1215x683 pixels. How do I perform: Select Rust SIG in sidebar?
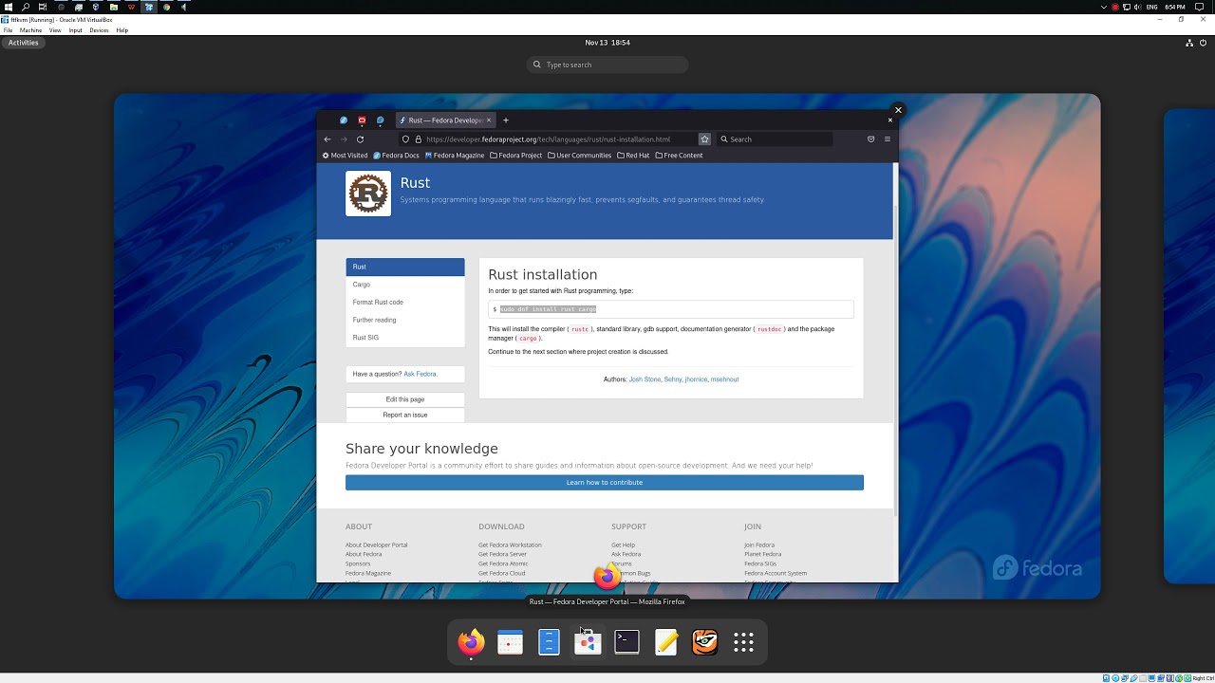pyautogui.click(x=405, y=338)
